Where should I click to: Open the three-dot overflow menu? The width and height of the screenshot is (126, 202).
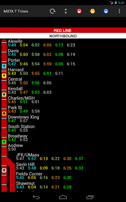tap(119, 11)
